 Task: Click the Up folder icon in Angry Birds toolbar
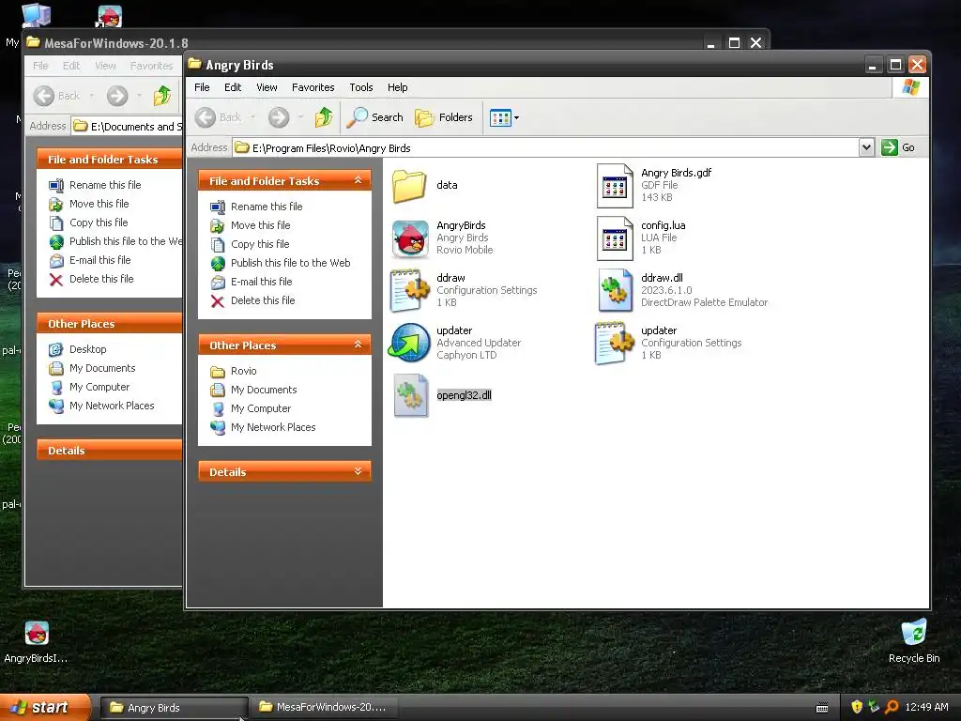(324, 117)
